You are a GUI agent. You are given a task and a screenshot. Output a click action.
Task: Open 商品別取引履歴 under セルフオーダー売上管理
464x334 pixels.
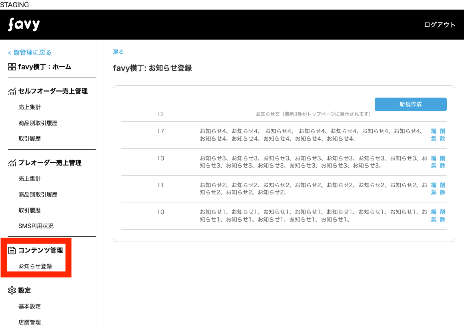point(38,123)
